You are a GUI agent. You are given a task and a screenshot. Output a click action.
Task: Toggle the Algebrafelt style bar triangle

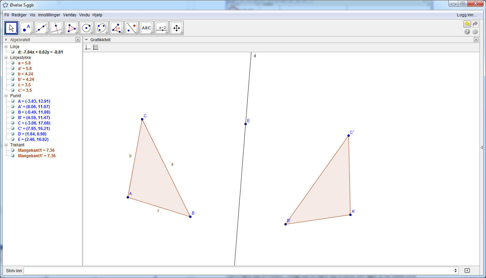pyautogui.click(x=6, y=40)
